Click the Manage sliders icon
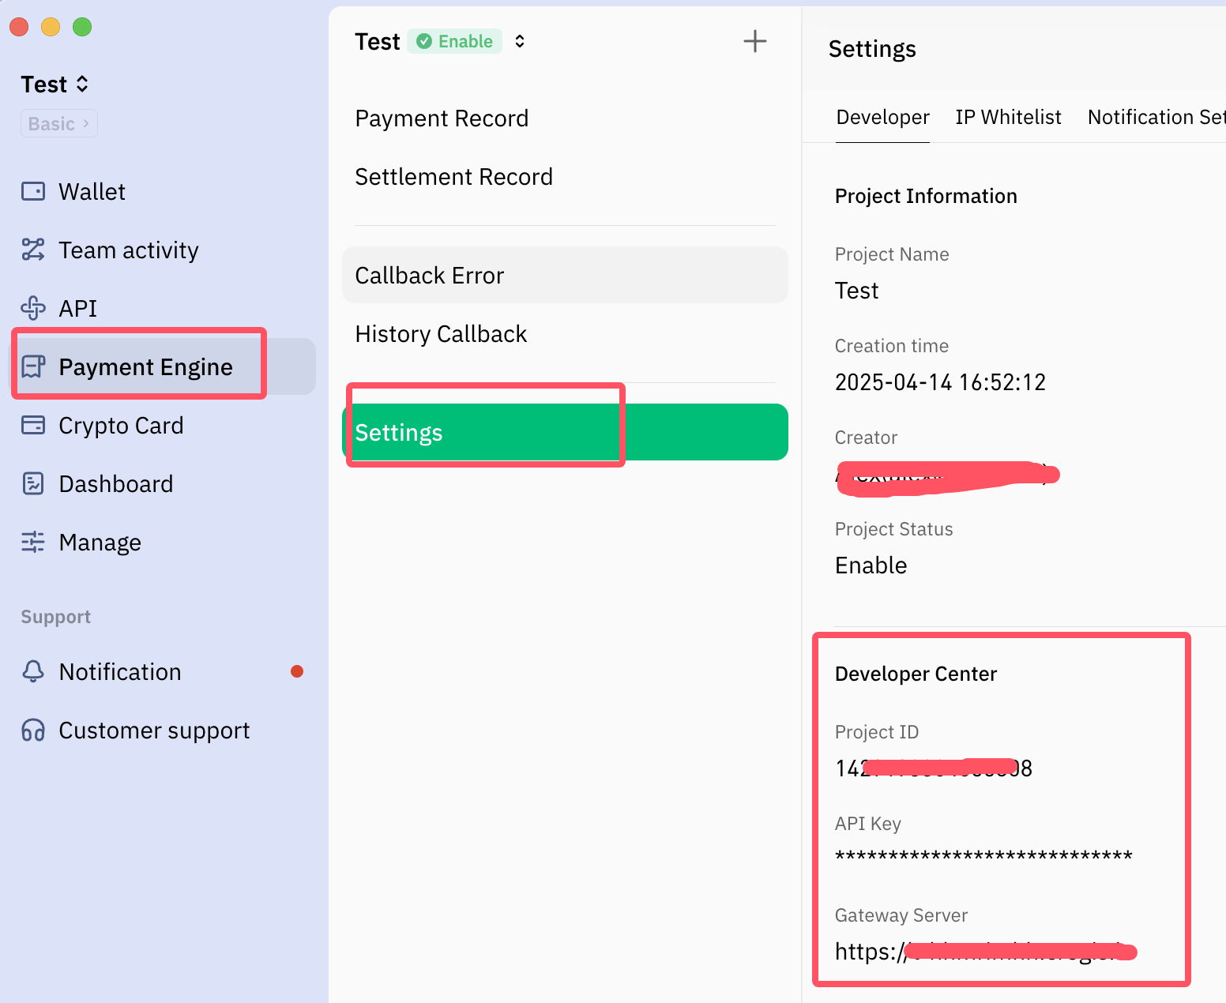Screen dimensions: 1226x1003 [33, 542]
